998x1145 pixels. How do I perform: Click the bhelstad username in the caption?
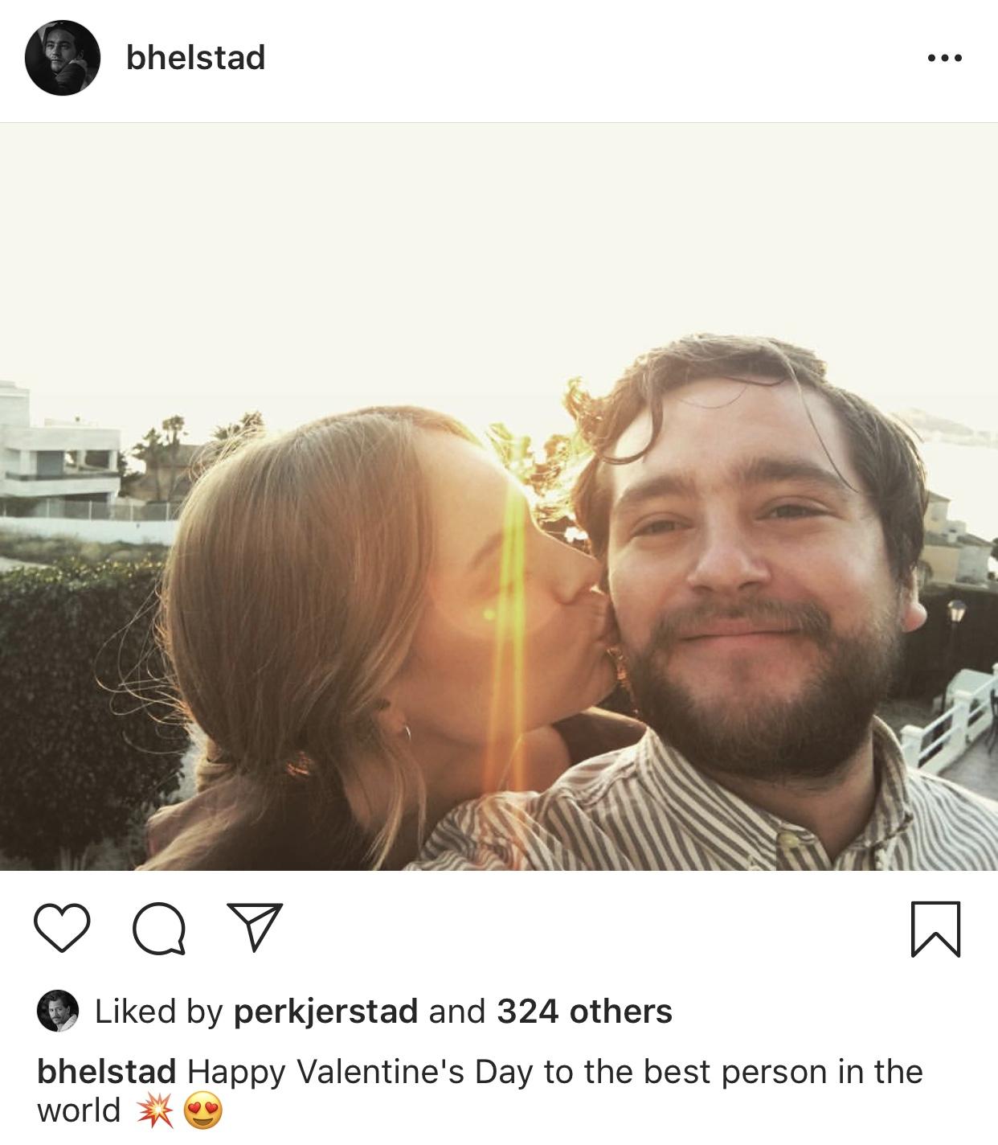tap(106, 1072)
